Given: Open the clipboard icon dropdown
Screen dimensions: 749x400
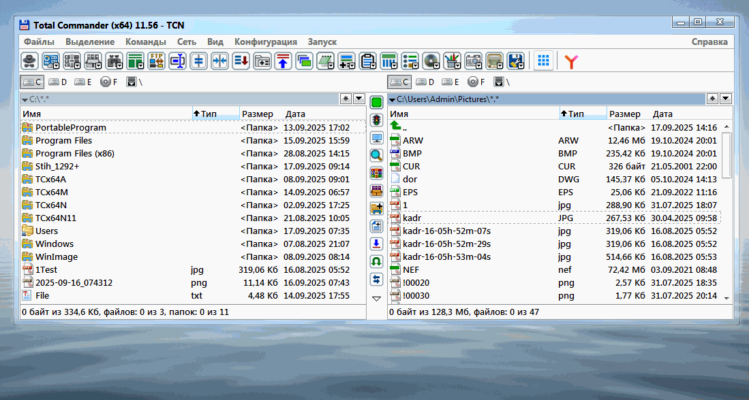Looking at the screenshot, I should click(373, 66).
